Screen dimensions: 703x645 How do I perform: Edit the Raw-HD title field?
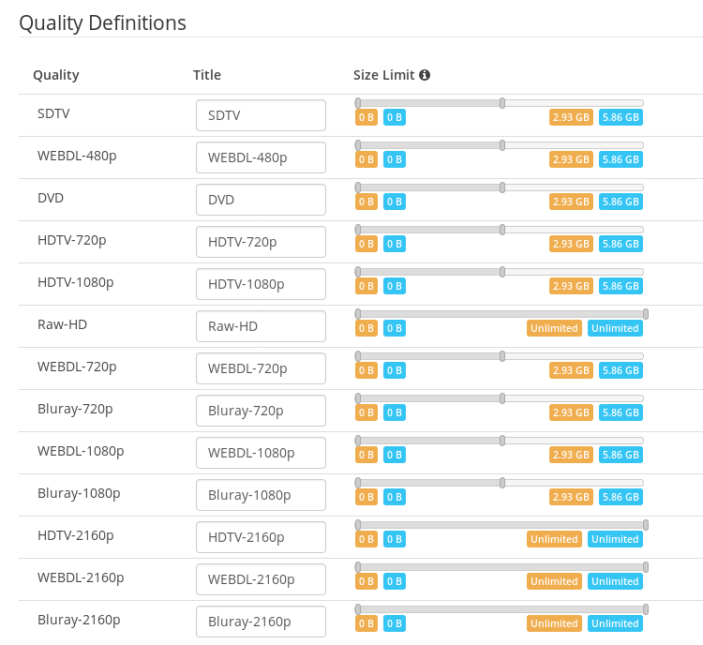(261, 326)
